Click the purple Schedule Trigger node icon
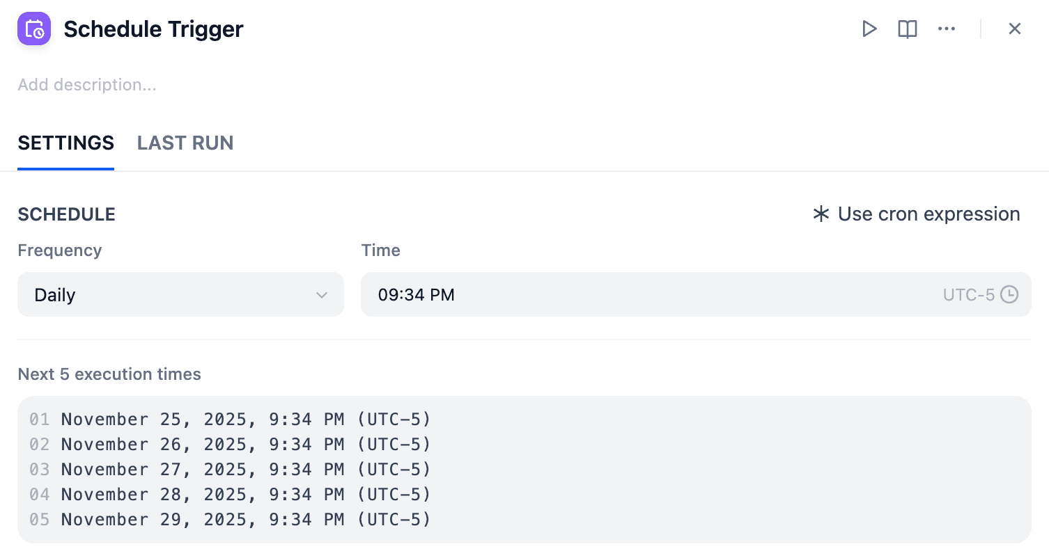The image size is (1049, 558). [x=34, y=29]
